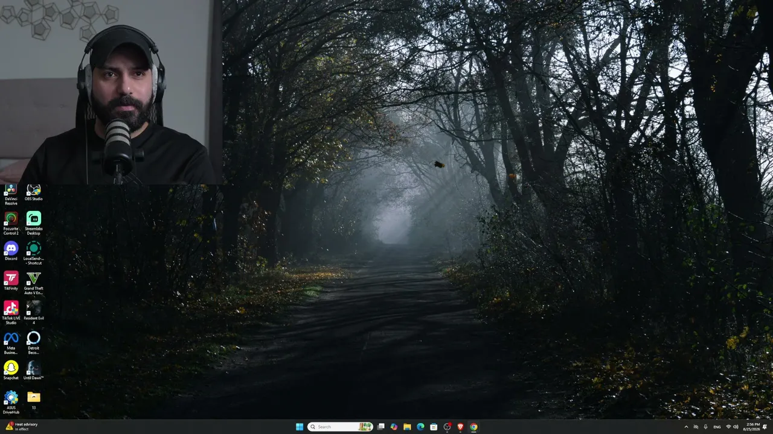Open Task View from the taskbar

coord(381,427)
